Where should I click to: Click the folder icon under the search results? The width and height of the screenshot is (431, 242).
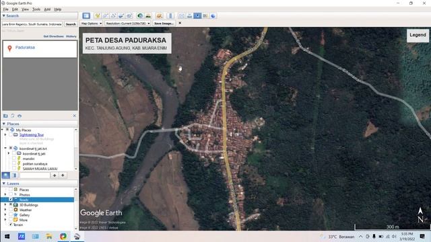tap(5, 116)
